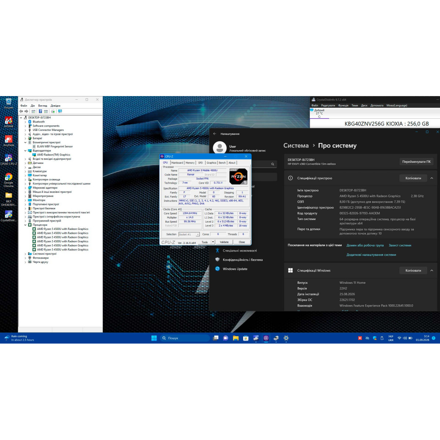Collapse the Біометричні пристрої node
This screenshot has width=440, height=440.
point(25,142)
